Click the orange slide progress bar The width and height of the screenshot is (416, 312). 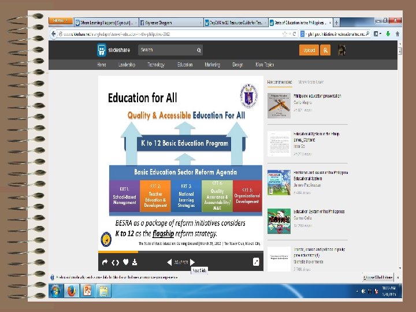click(118, 252)
